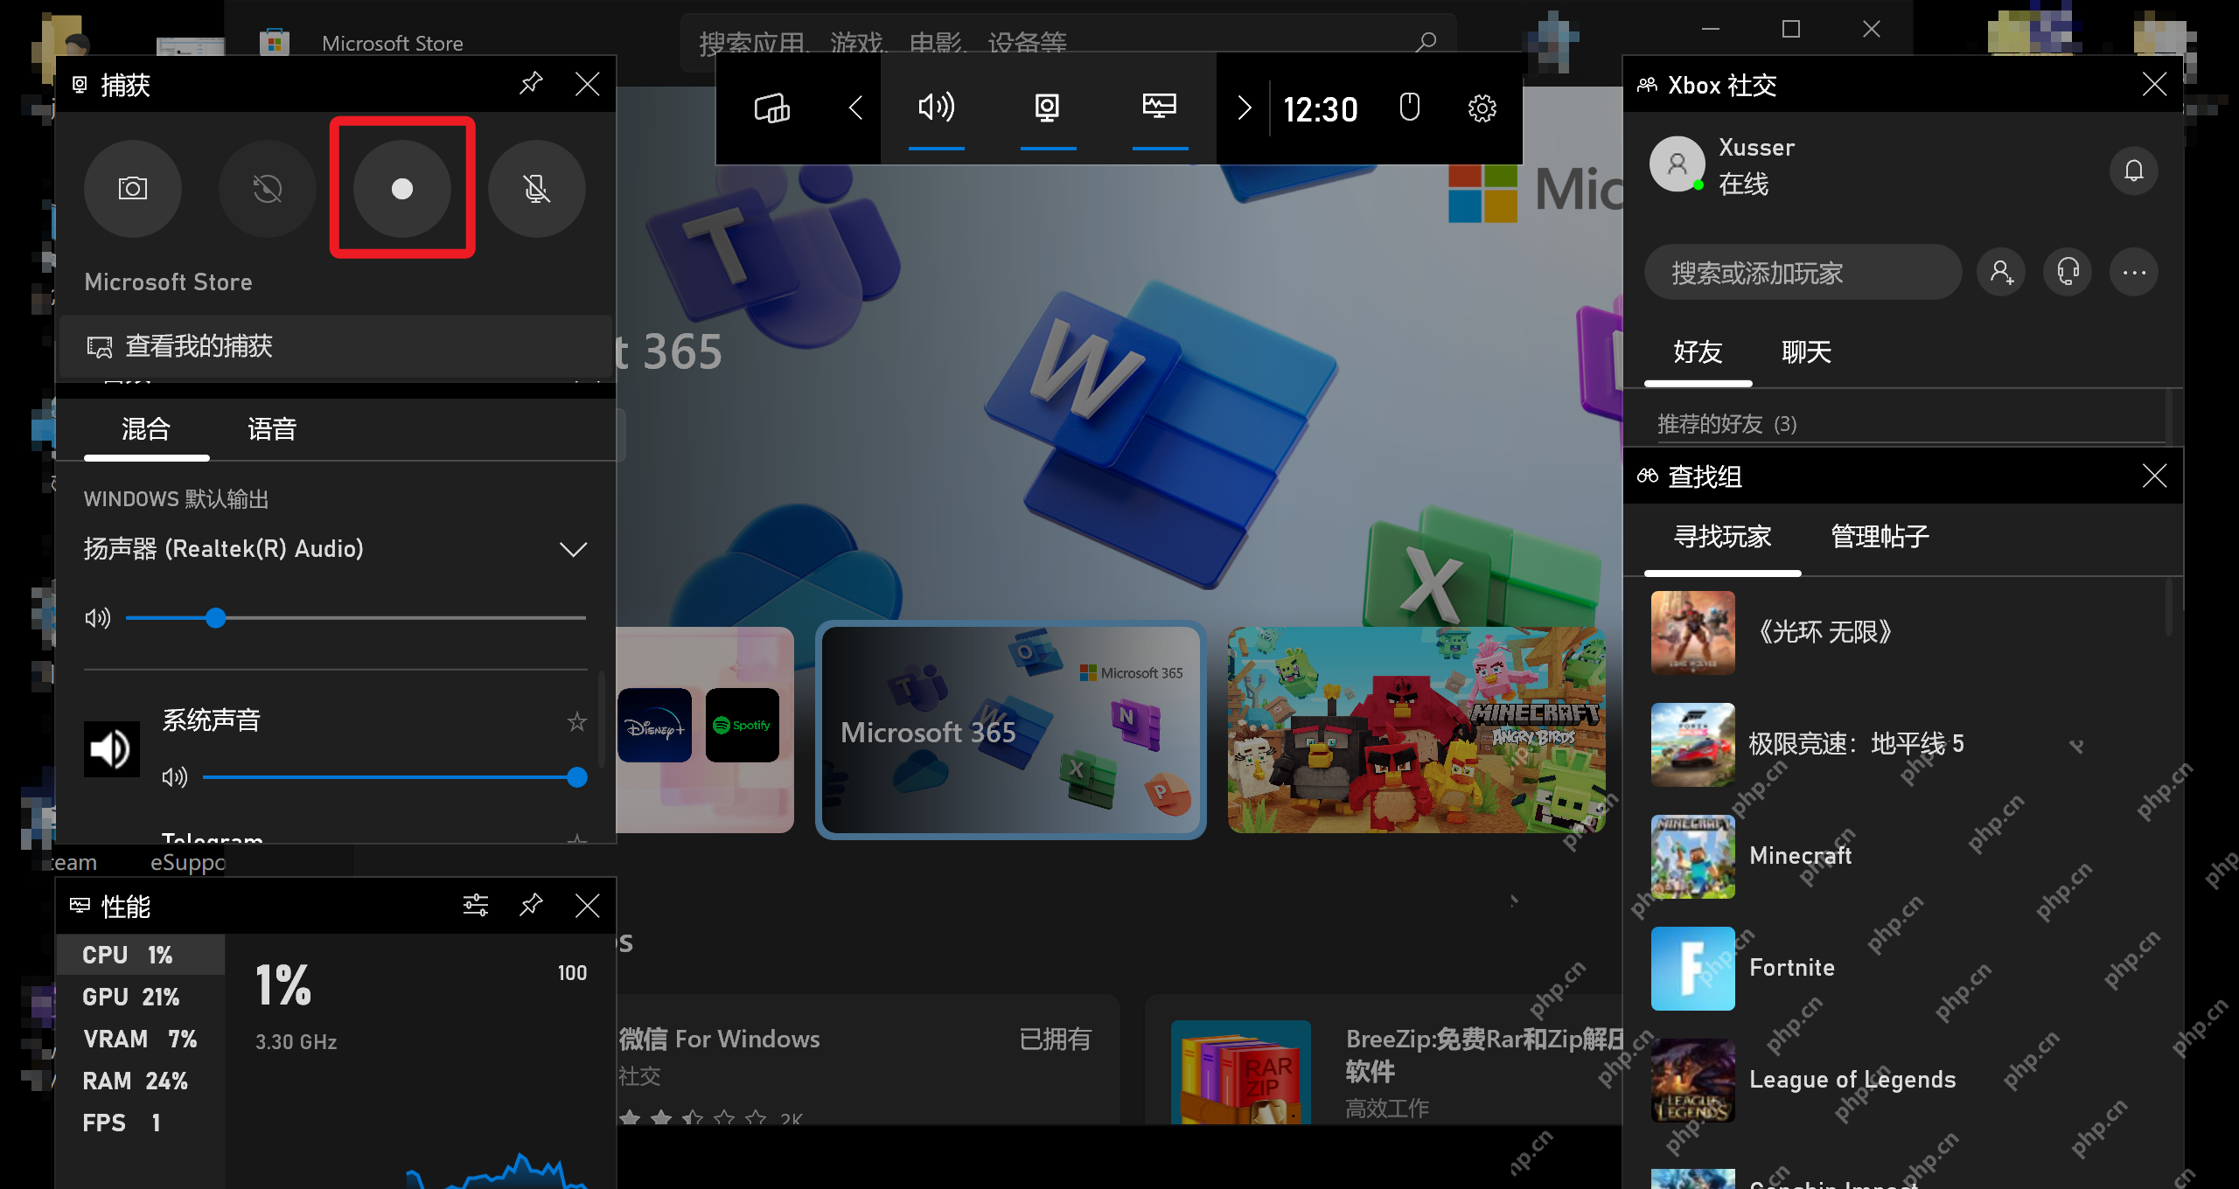This screenshot has width=2239, height=1189.
Task: Open the Spotify app tile
Action: click(742, 726)
